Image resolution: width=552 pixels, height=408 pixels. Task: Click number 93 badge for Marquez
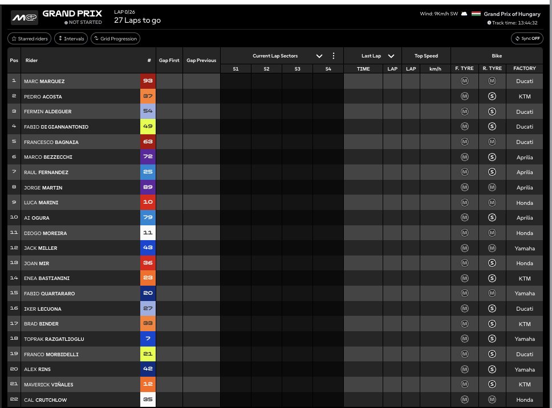click(x=148, y=81)
